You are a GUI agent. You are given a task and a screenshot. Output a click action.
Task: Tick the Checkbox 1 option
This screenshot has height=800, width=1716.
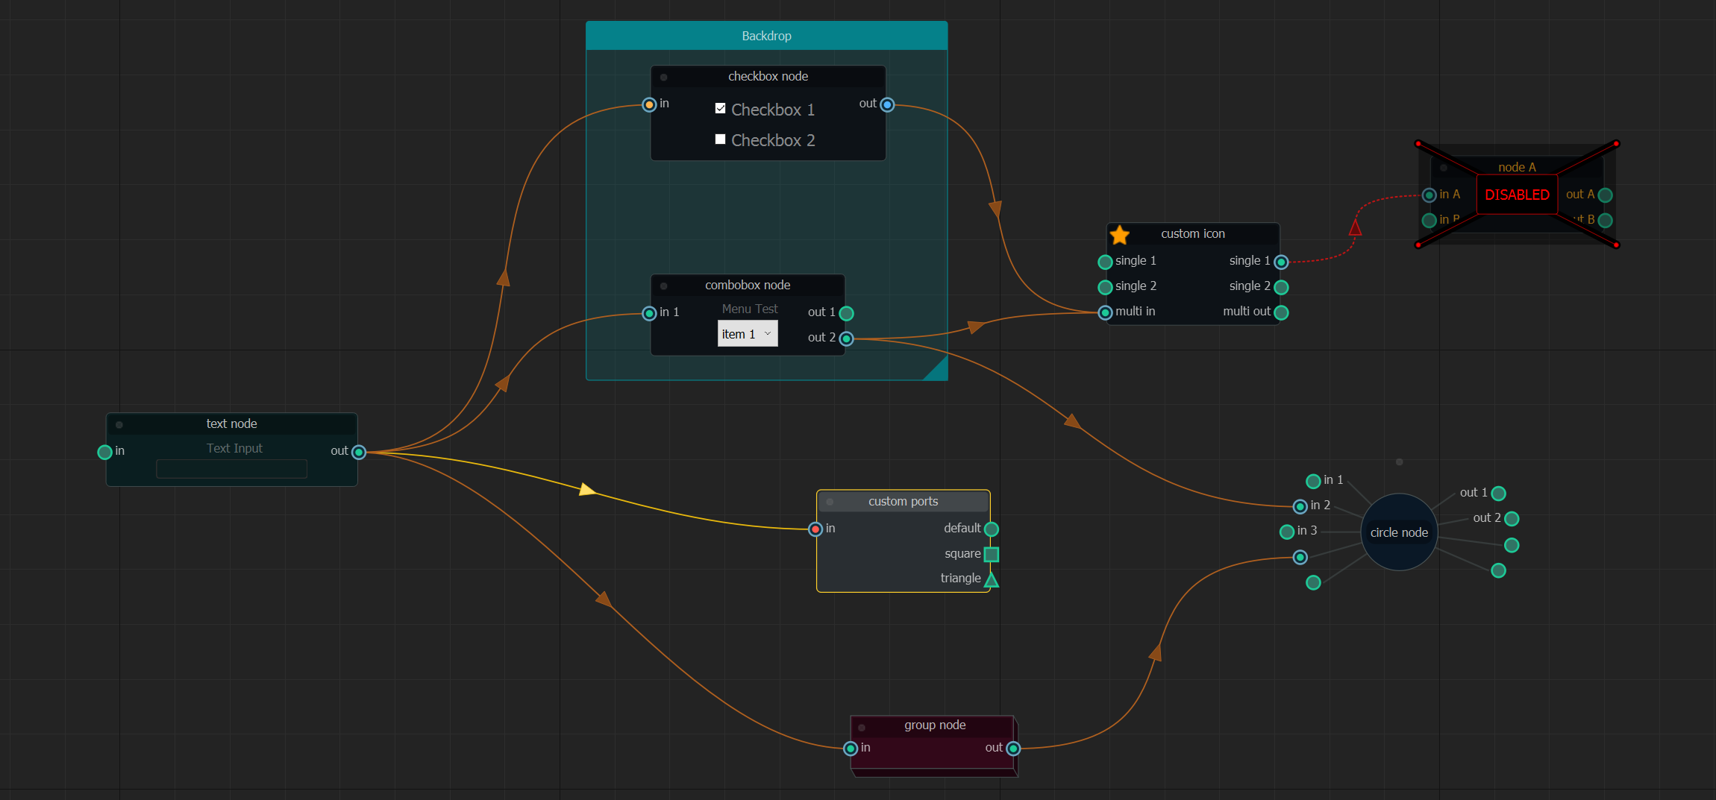[720, 109]
